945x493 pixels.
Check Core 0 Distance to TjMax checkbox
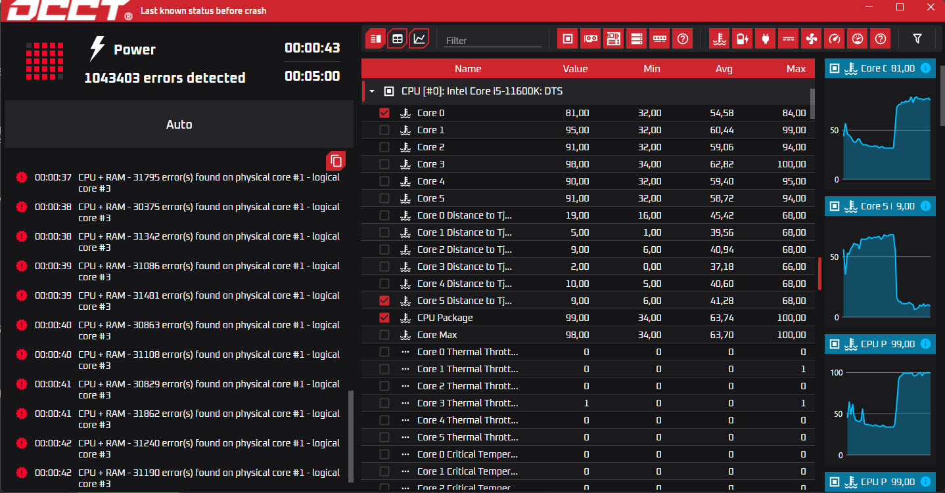[384, 215]
